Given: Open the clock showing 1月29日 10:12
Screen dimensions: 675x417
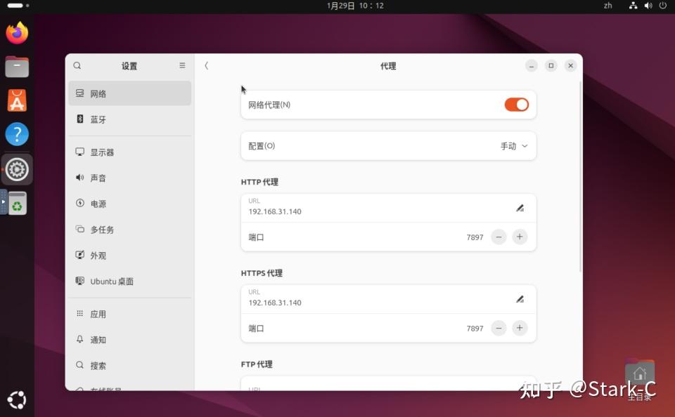Looking at the screenshot, I should tap(355, 6).
